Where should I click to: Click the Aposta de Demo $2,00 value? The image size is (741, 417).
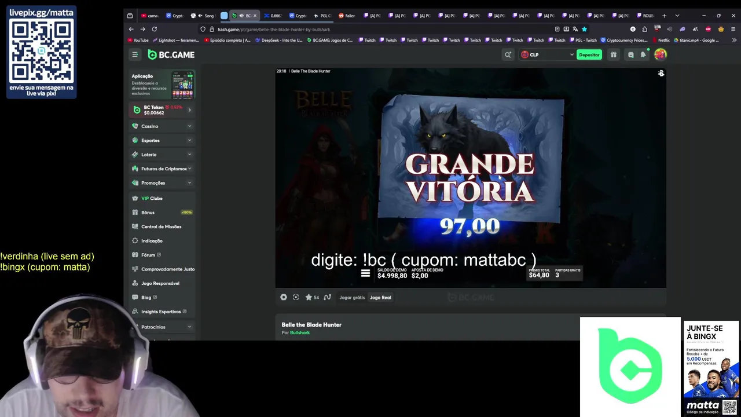point(420,276)
